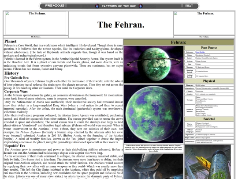Click the italic 'Fehran Explorer' ship name
Screen dimensions: 238x179
(x=30, y=132)
